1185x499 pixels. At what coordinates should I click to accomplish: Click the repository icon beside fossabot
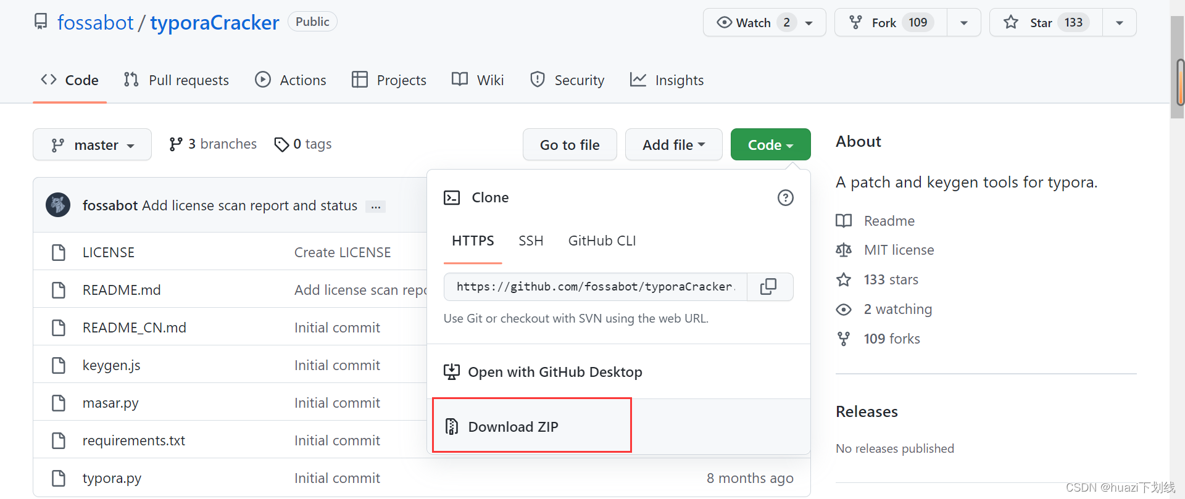[x=41, y=22]
